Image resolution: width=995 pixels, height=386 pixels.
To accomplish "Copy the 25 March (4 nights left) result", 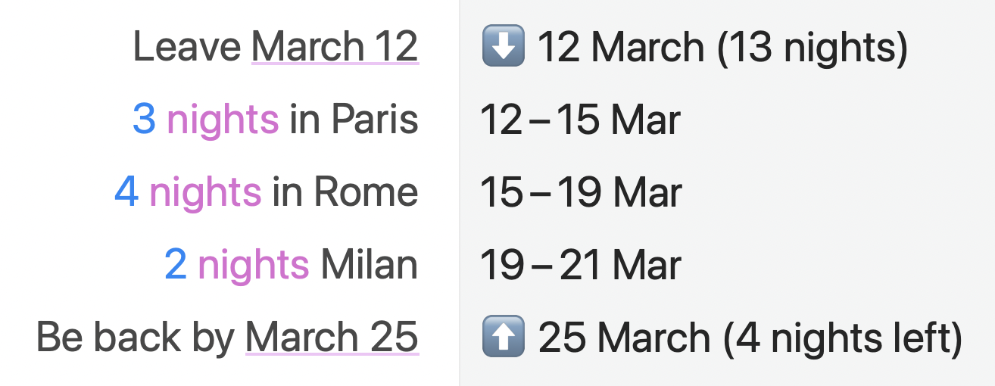I will pos(750,338).
